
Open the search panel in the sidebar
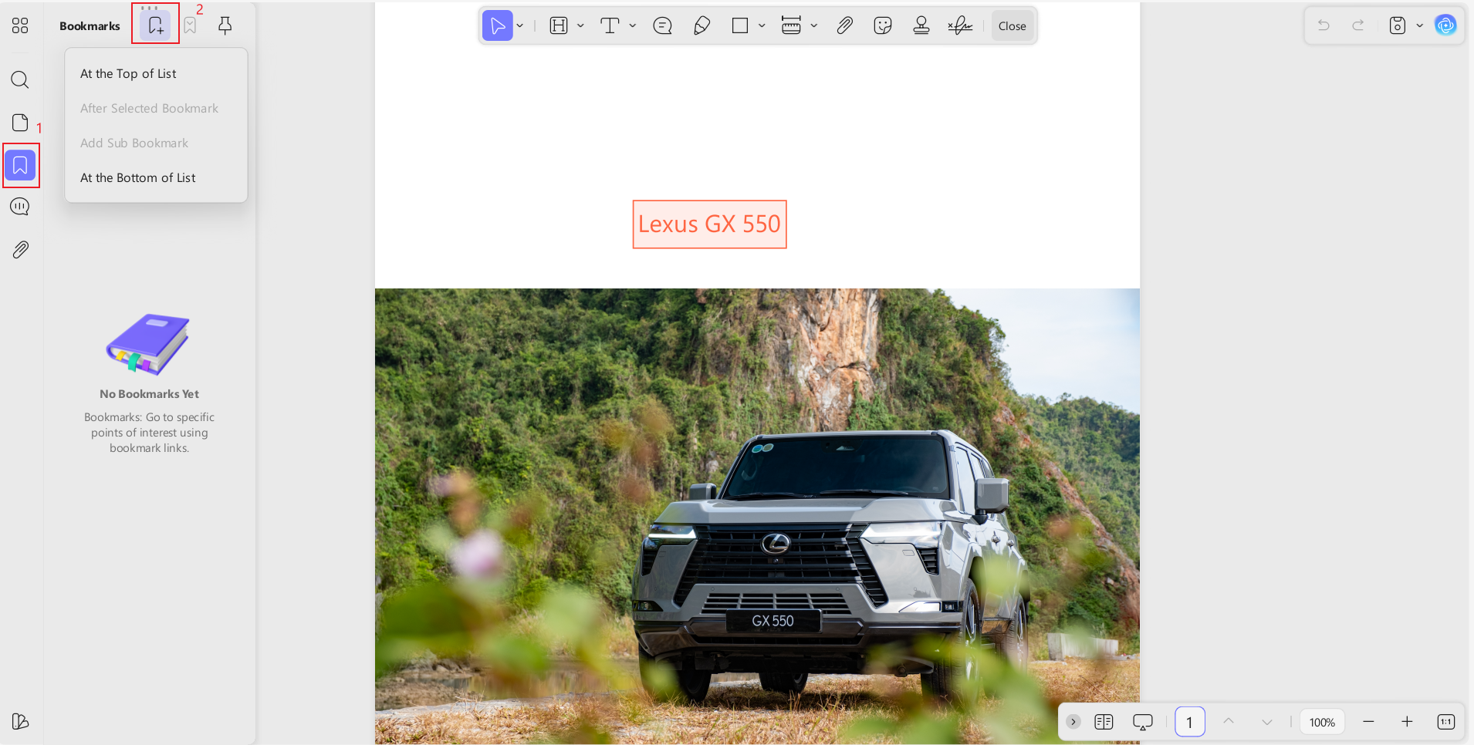point(20,79)
